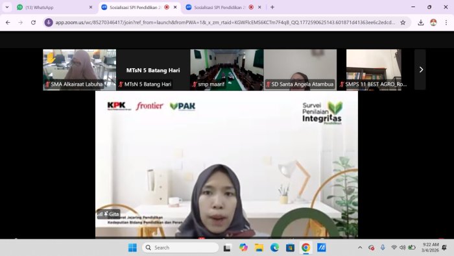Open the Windows Start menu
This screenshot has height=256, width=454.
[132, 248]
